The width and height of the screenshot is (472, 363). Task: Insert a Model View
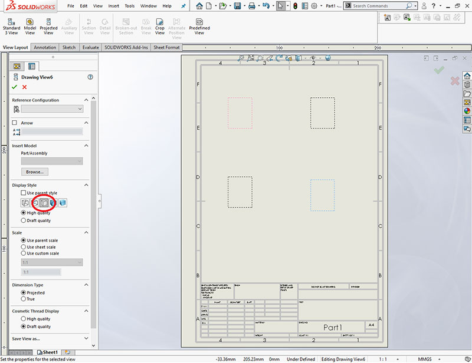tap(30, 27)
